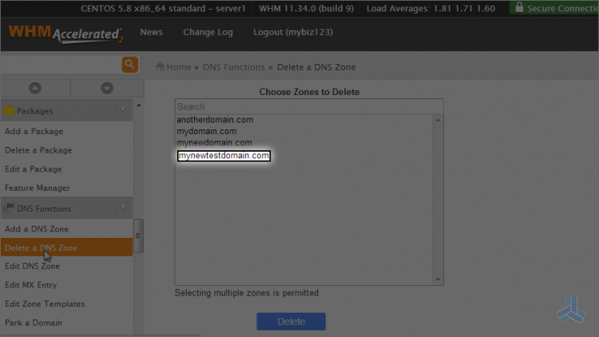599x337 pixels.
Task: Click zone list scrollbar up arrow
Action: (x=438, y=121)
